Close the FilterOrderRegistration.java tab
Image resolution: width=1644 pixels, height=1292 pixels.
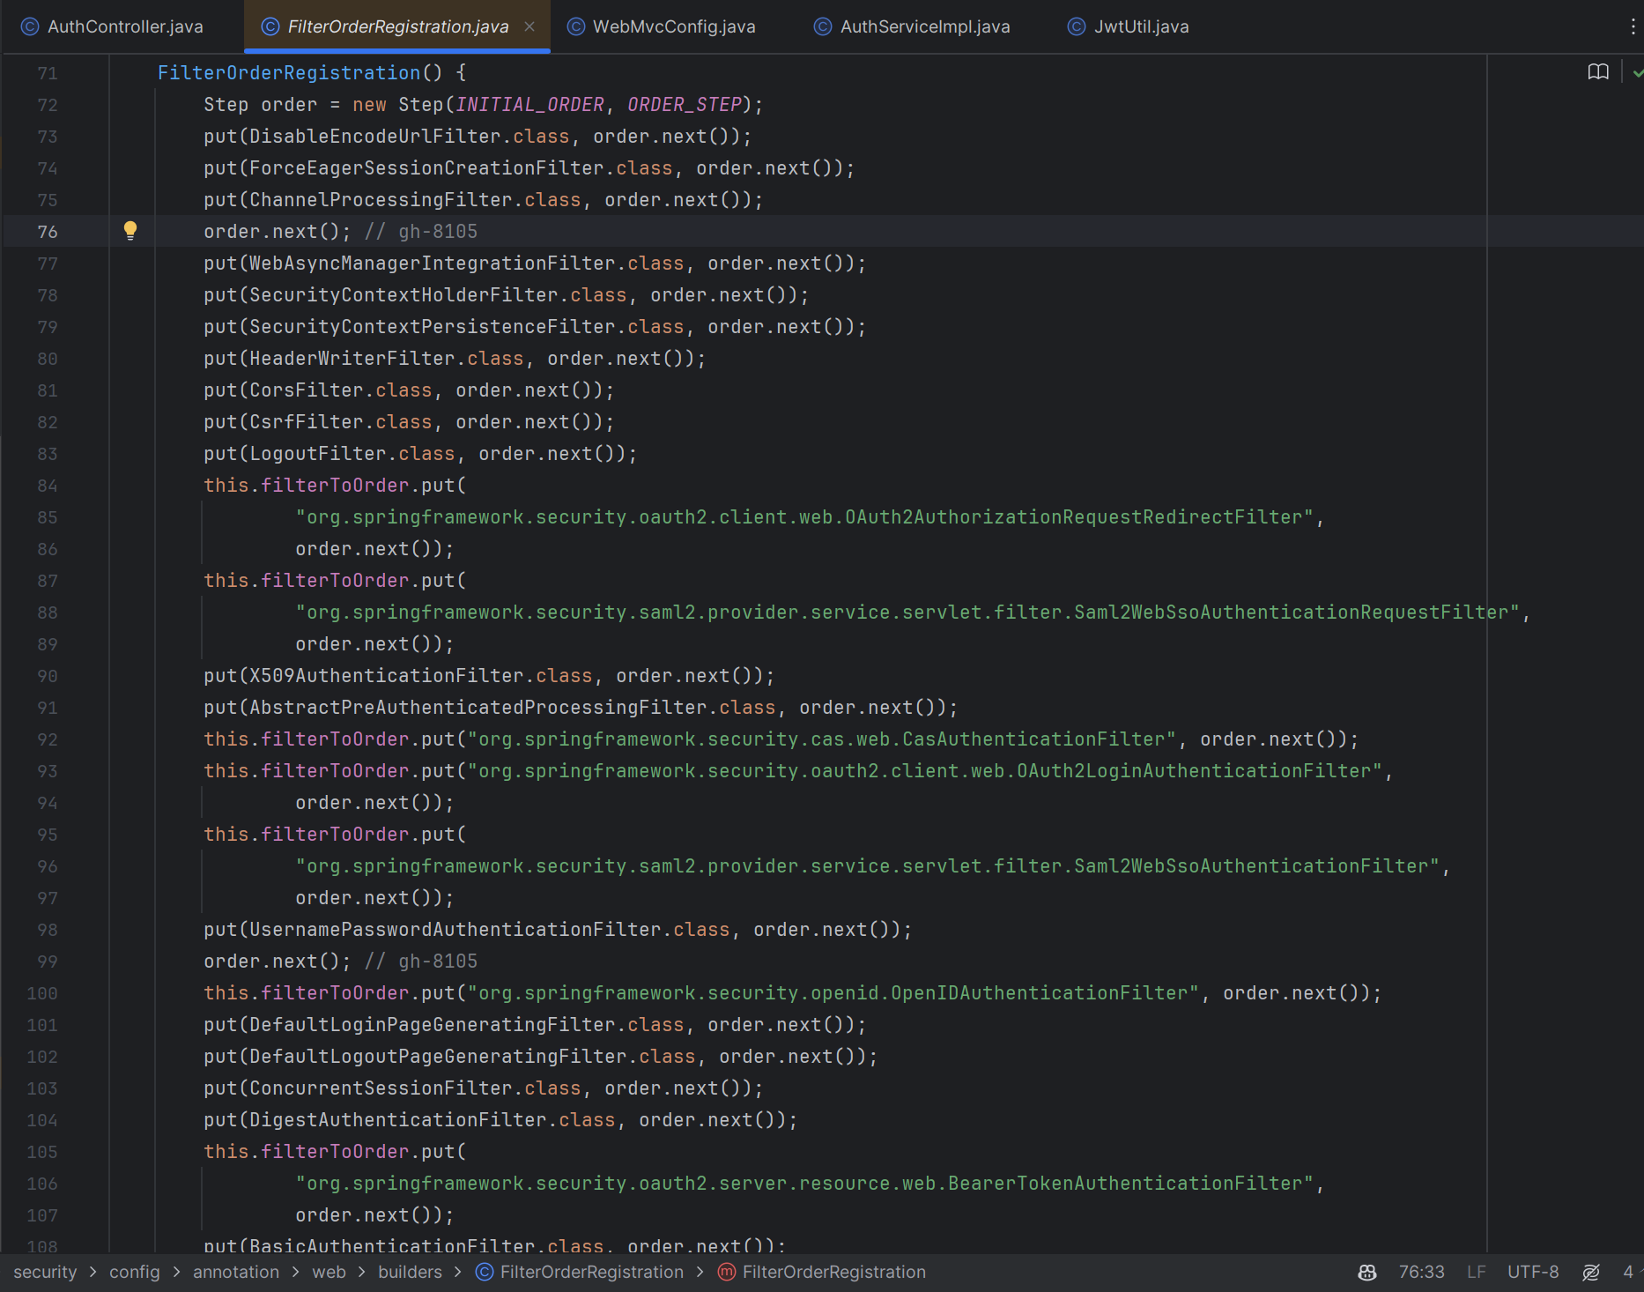(529, 26)
